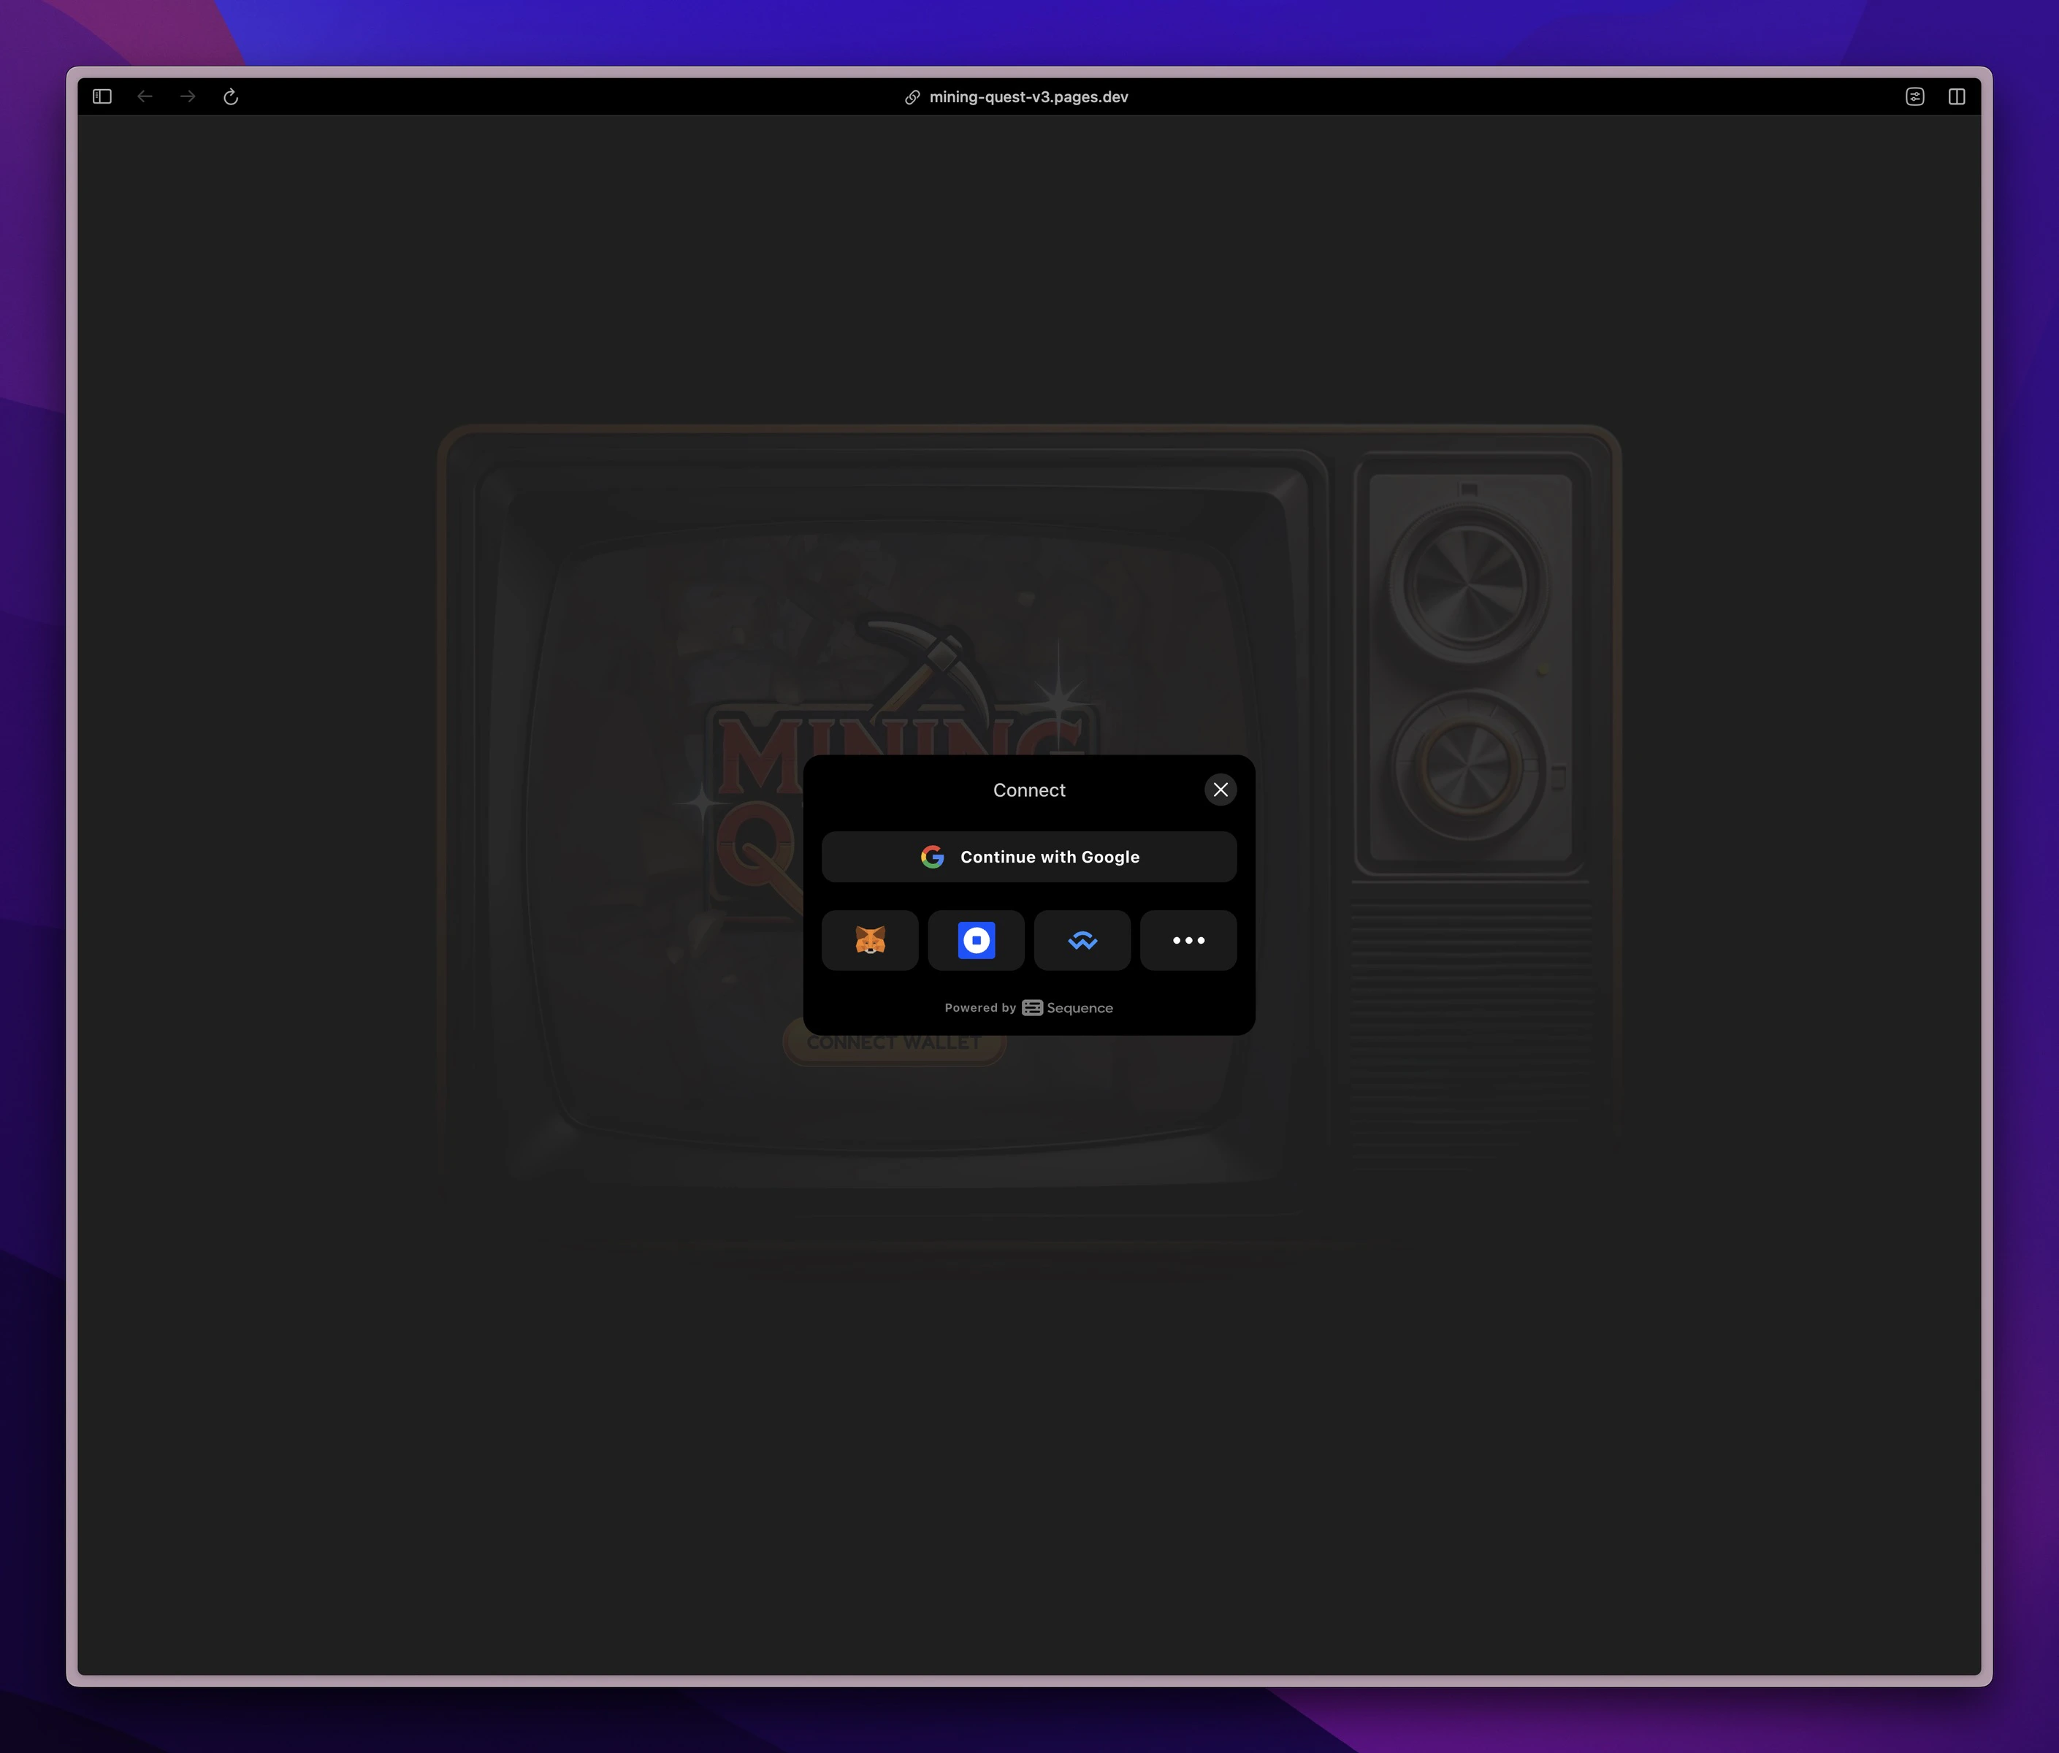Image resolution: width=2059 pixels, height=1753 pixels.
Task: Toggle split view at top right
Action: pos(1957,96)
